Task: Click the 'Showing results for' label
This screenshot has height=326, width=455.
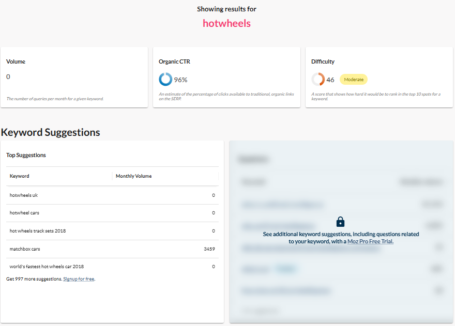Action: tap(226, 9)
